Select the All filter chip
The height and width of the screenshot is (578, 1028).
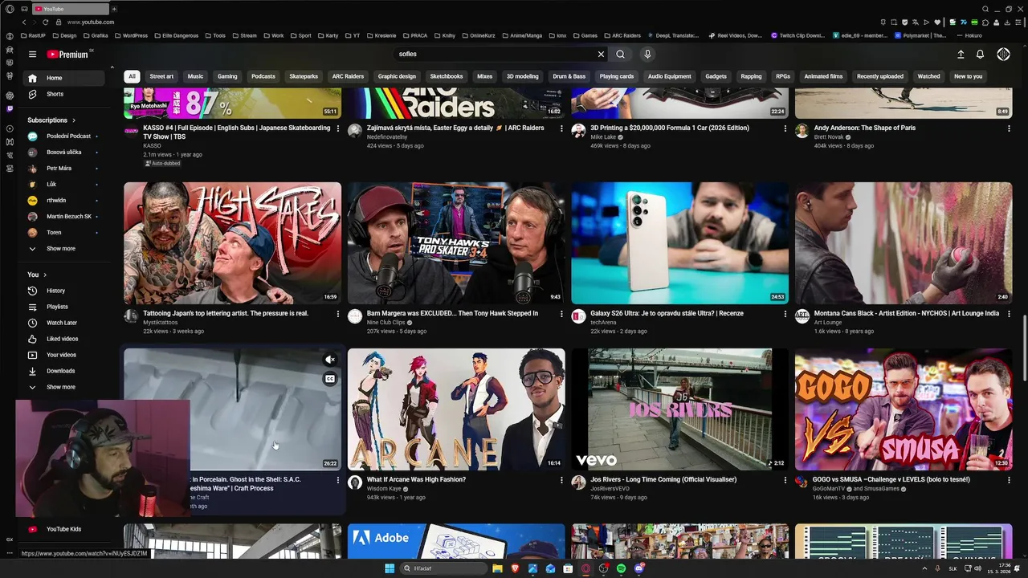click(x=132, y=76)
